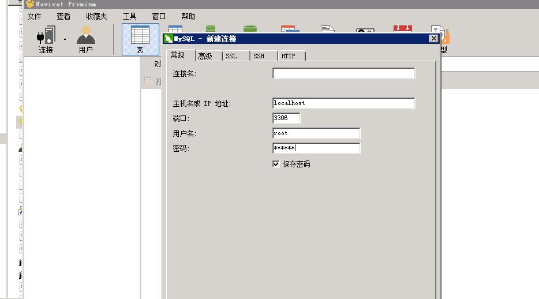Screen dimensions: 539x299
Task: Click the 用户 (User) toolbar icon
Action: [x=86, y=39]
